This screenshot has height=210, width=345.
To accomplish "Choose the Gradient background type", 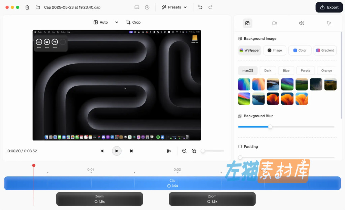I will click(325, 51).
